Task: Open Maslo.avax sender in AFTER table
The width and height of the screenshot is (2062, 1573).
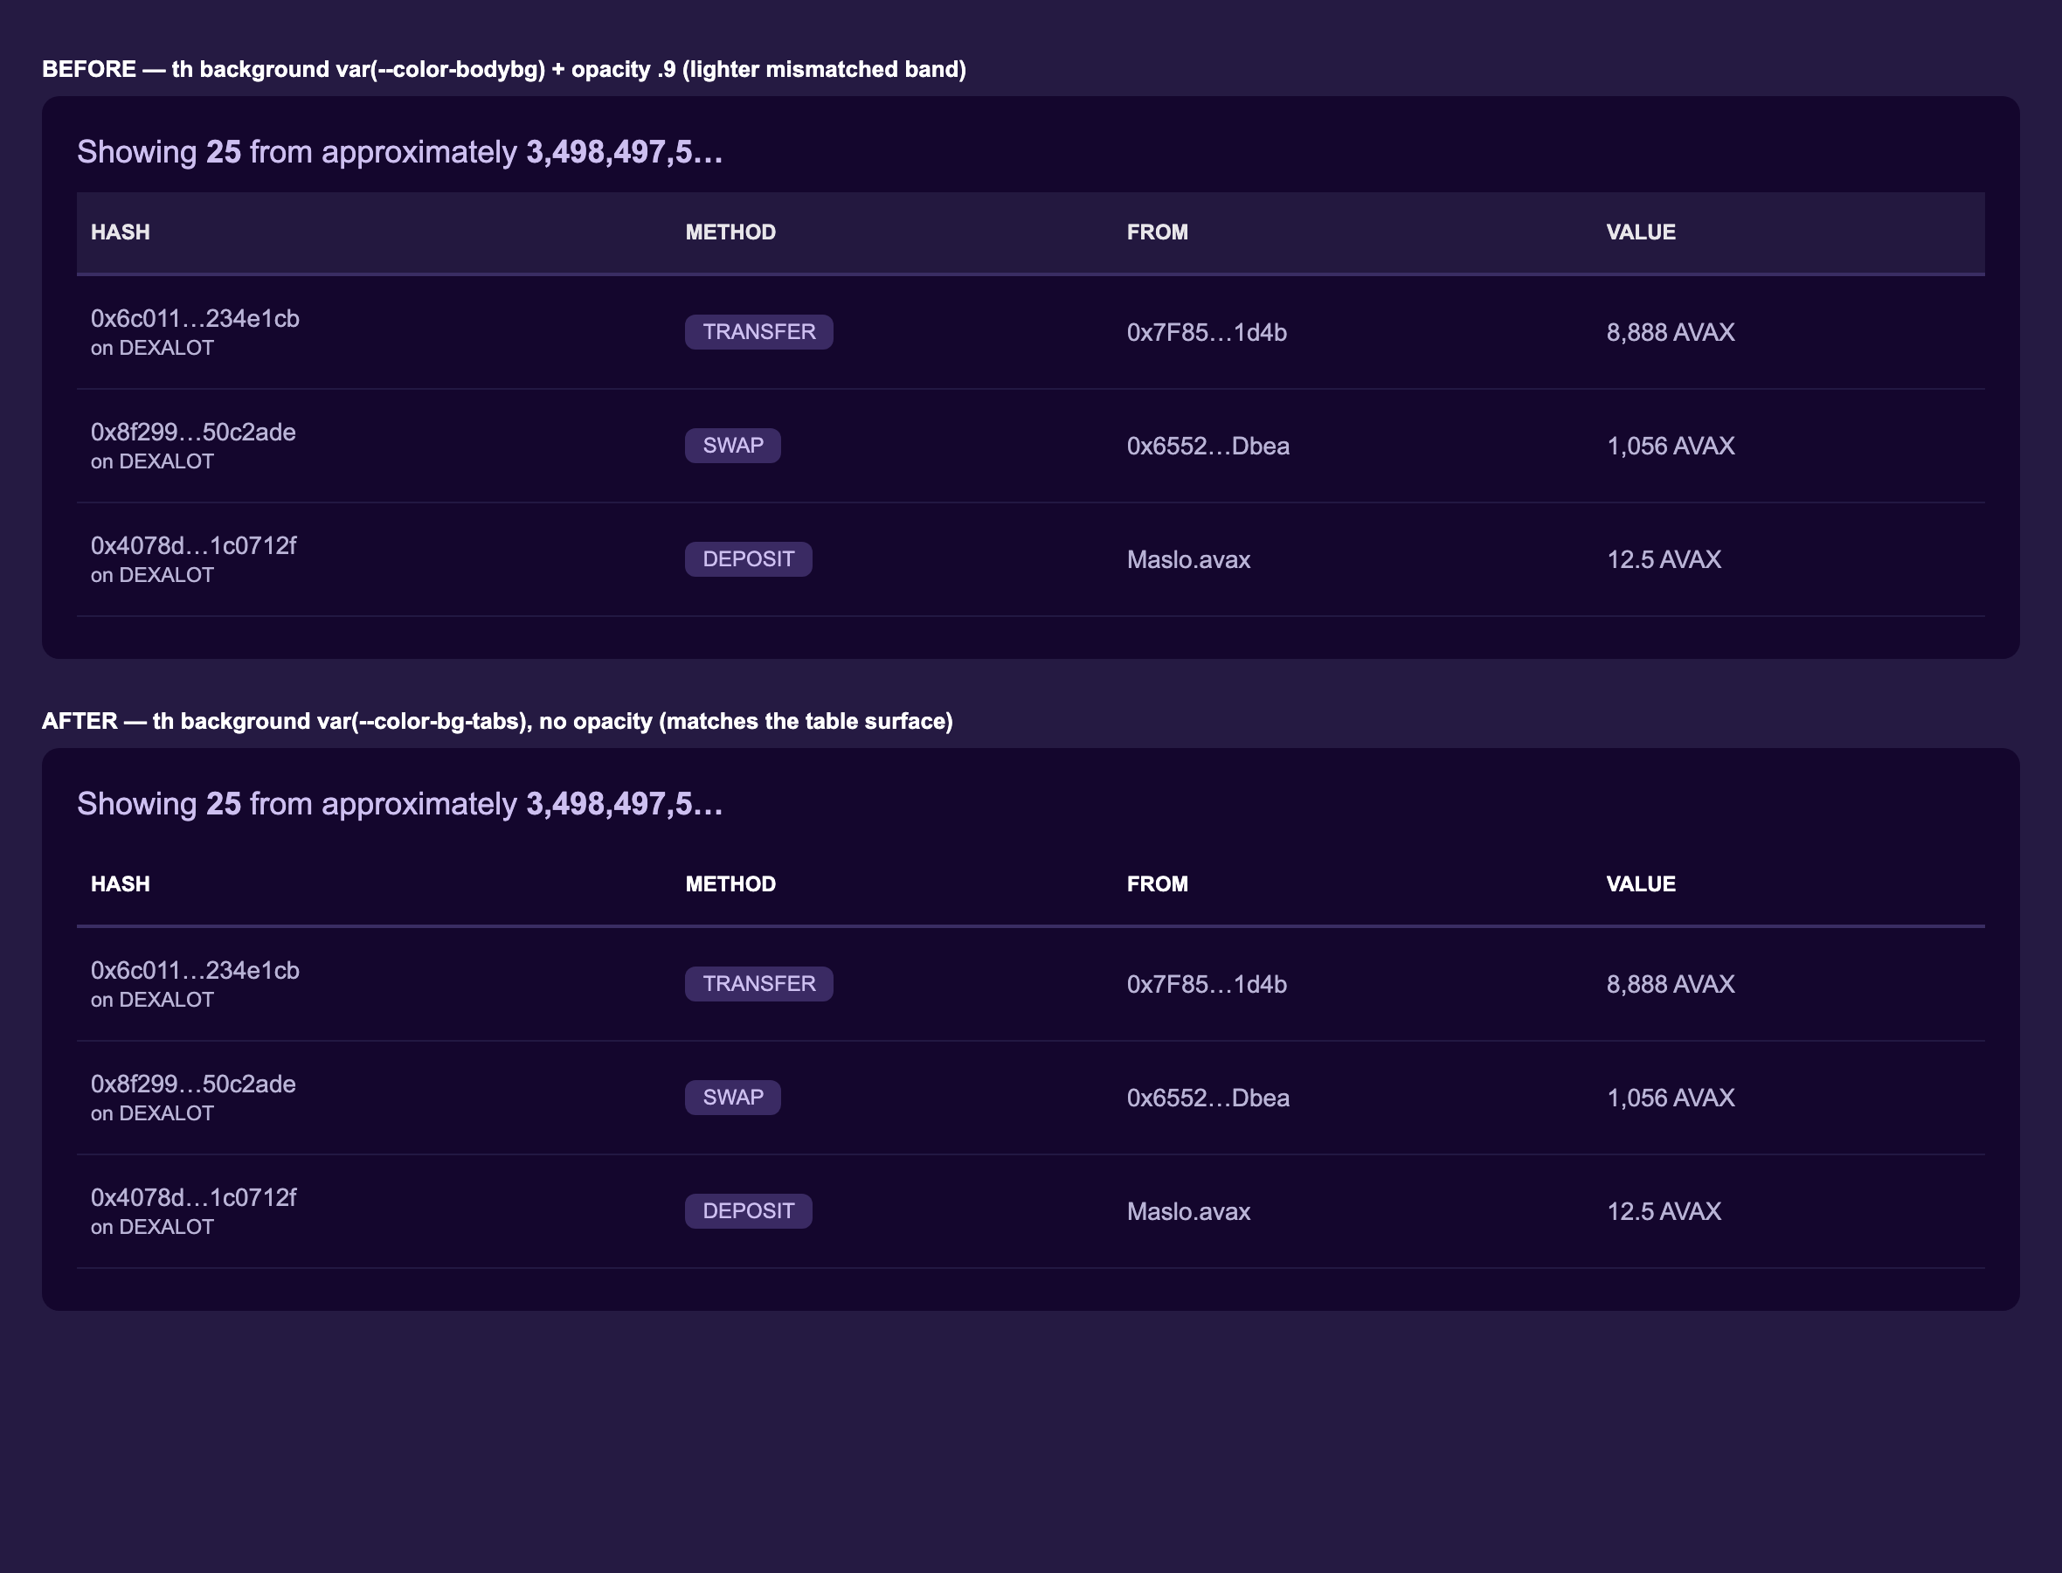Action: [1187, 1211]
